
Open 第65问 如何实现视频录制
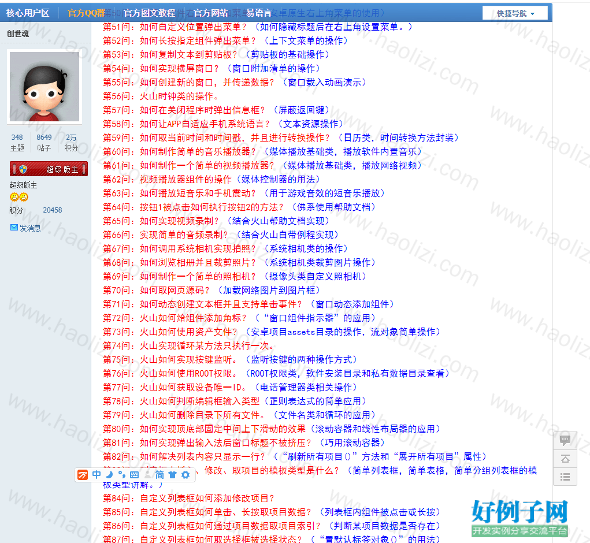click(216, 221)
